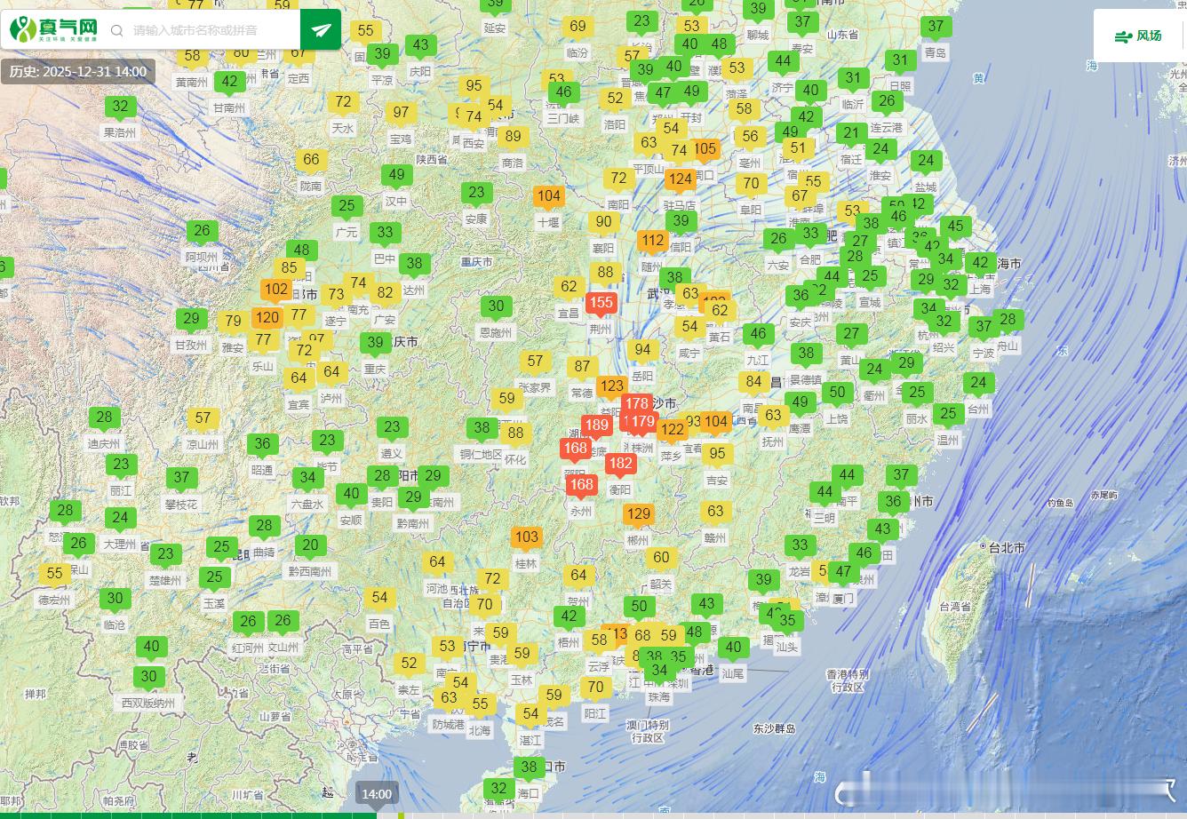Click the 东沙群岛 map label
The width and height of the screenshot is (1187, 819).
(x=775, y=728)
